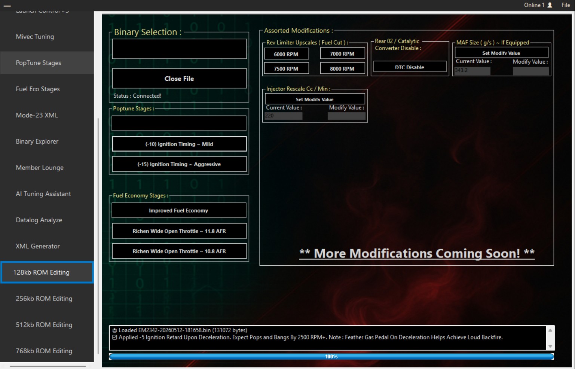Screen dimensions: 575x369
Task: Focus the MAF Size Modify Value field
Action: click(x=531, y=71)
